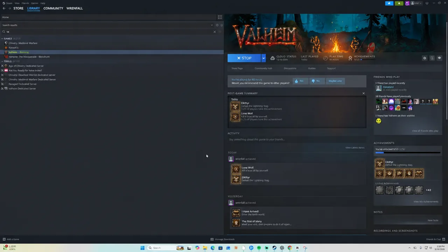The width and height of the screenshot is (448, 252).
Task: Clear the library search field
Action: [x=215, y=32]
